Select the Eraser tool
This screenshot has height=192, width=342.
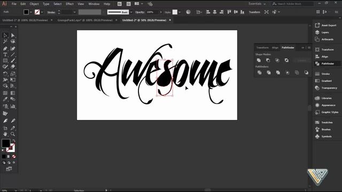click(x=13, y=67)
